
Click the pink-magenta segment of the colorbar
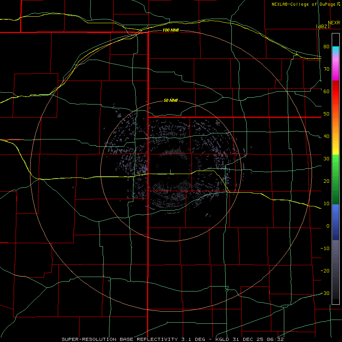click(x=336, y=68)
